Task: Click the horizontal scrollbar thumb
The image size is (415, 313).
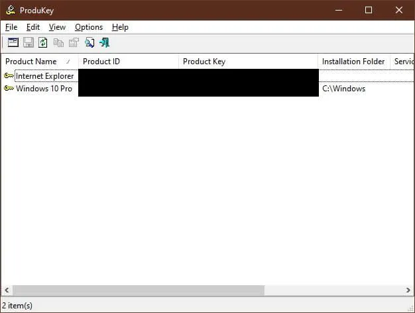Action: tap(139, 291)
